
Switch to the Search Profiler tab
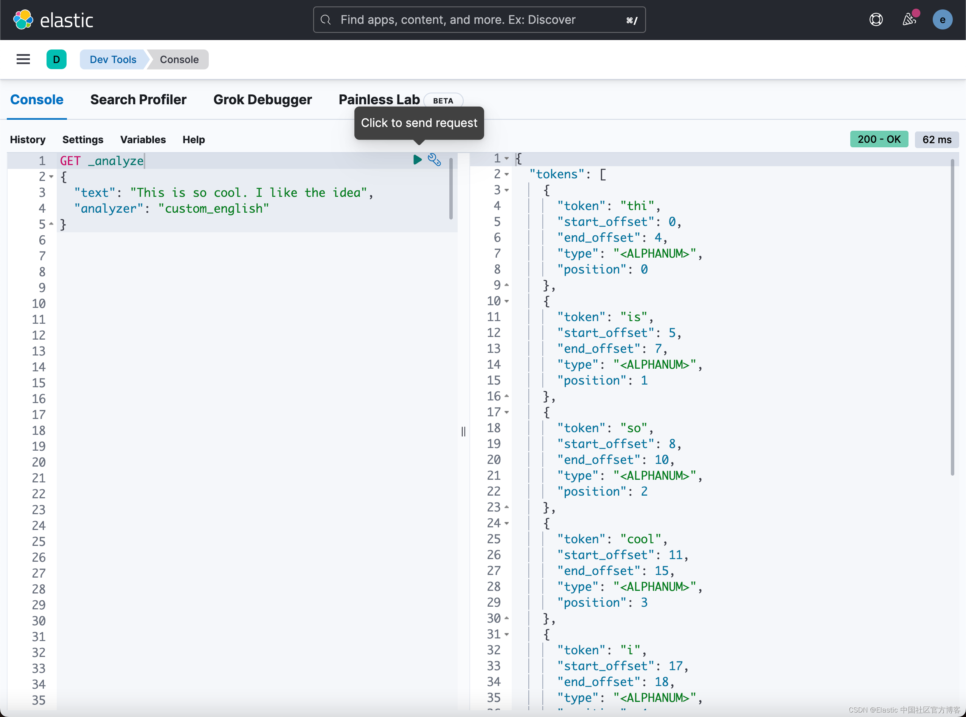(138, 99)
